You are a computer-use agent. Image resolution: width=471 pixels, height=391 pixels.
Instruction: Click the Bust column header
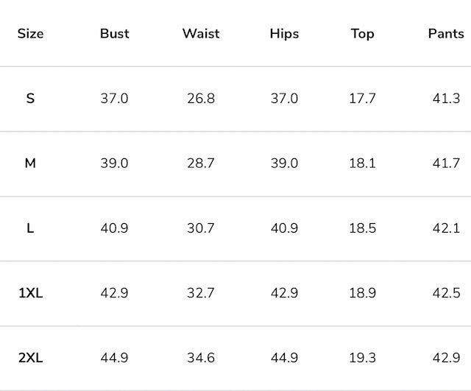(x=114, y=34)
